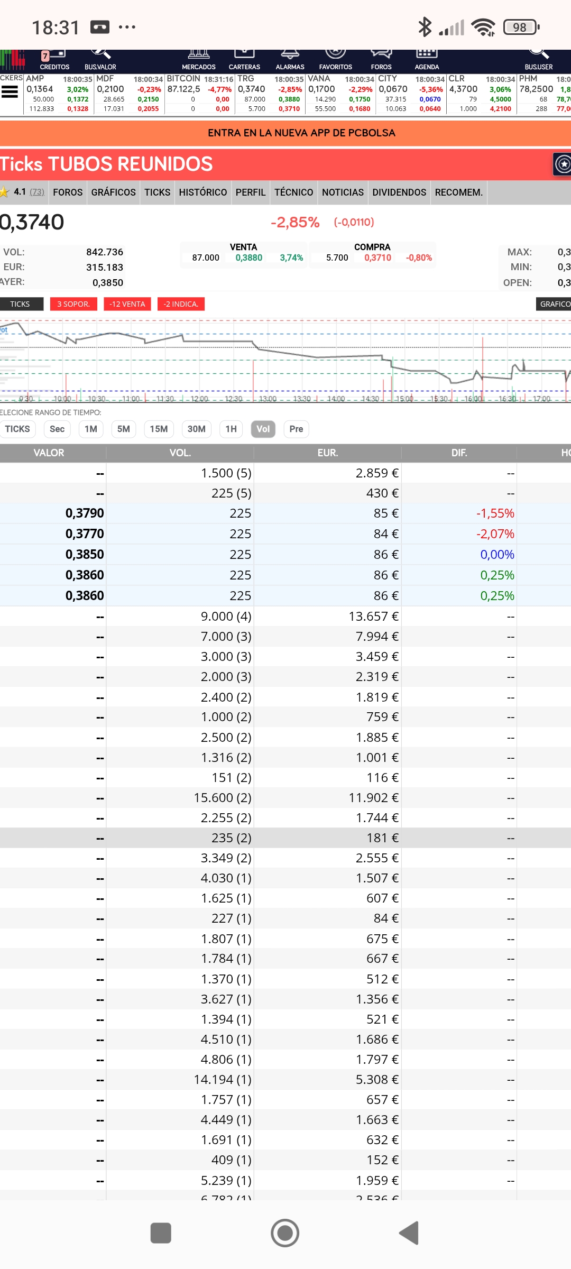Expand the 3 SOPOR. indicator tag
The width and height of the screenshot is (571, 1269).
(73, 304)
